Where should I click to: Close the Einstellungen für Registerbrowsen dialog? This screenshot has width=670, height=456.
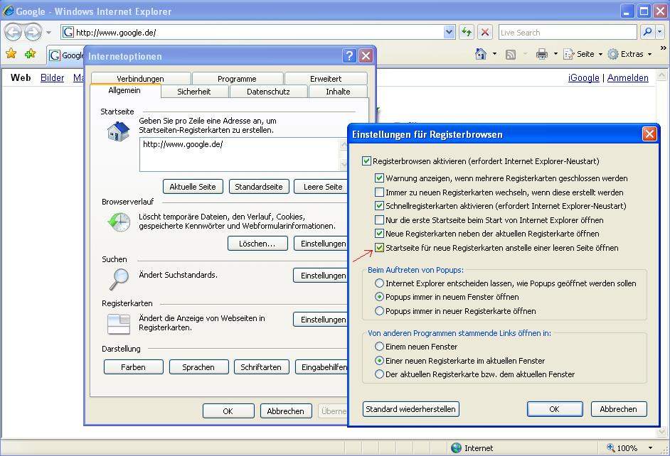point(649,134)
